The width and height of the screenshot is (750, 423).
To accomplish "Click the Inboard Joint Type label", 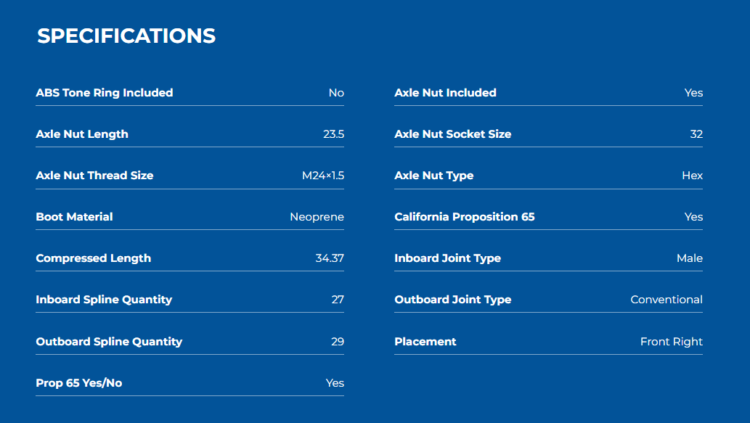I will pyautogui.click(x=448, y=258).
